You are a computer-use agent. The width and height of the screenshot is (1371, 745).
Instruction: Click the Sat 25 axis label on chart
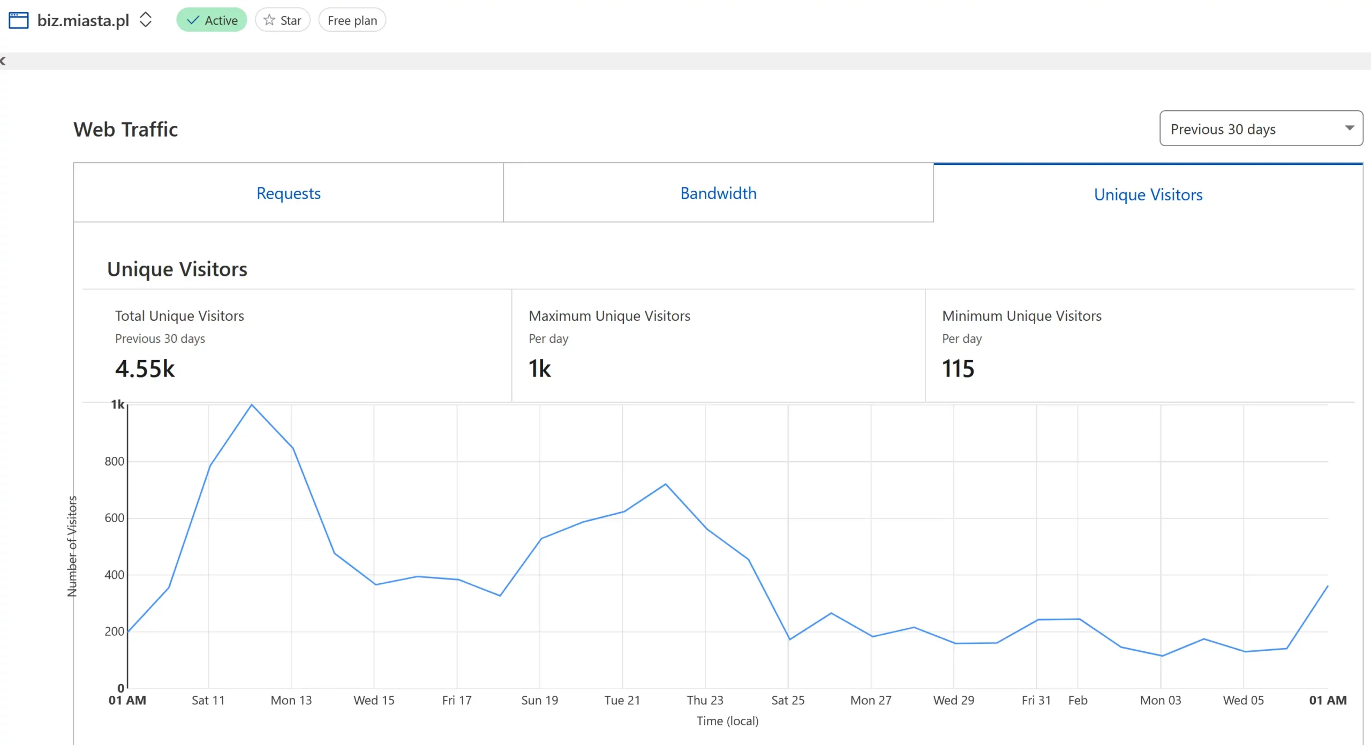coord(787,700)
